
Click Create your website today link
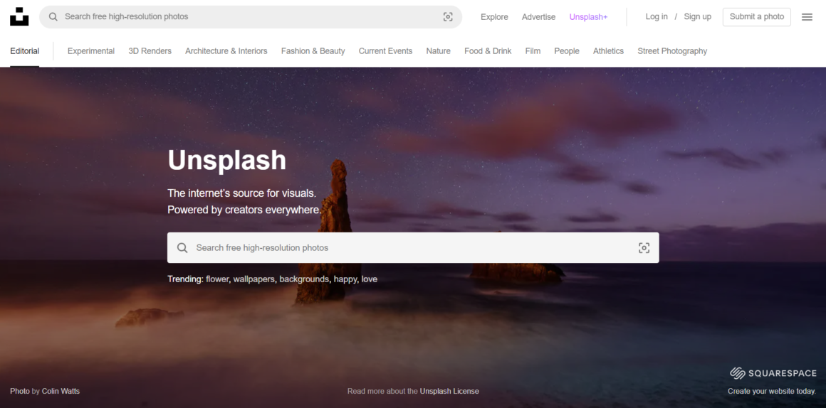(x=772, y=391)
